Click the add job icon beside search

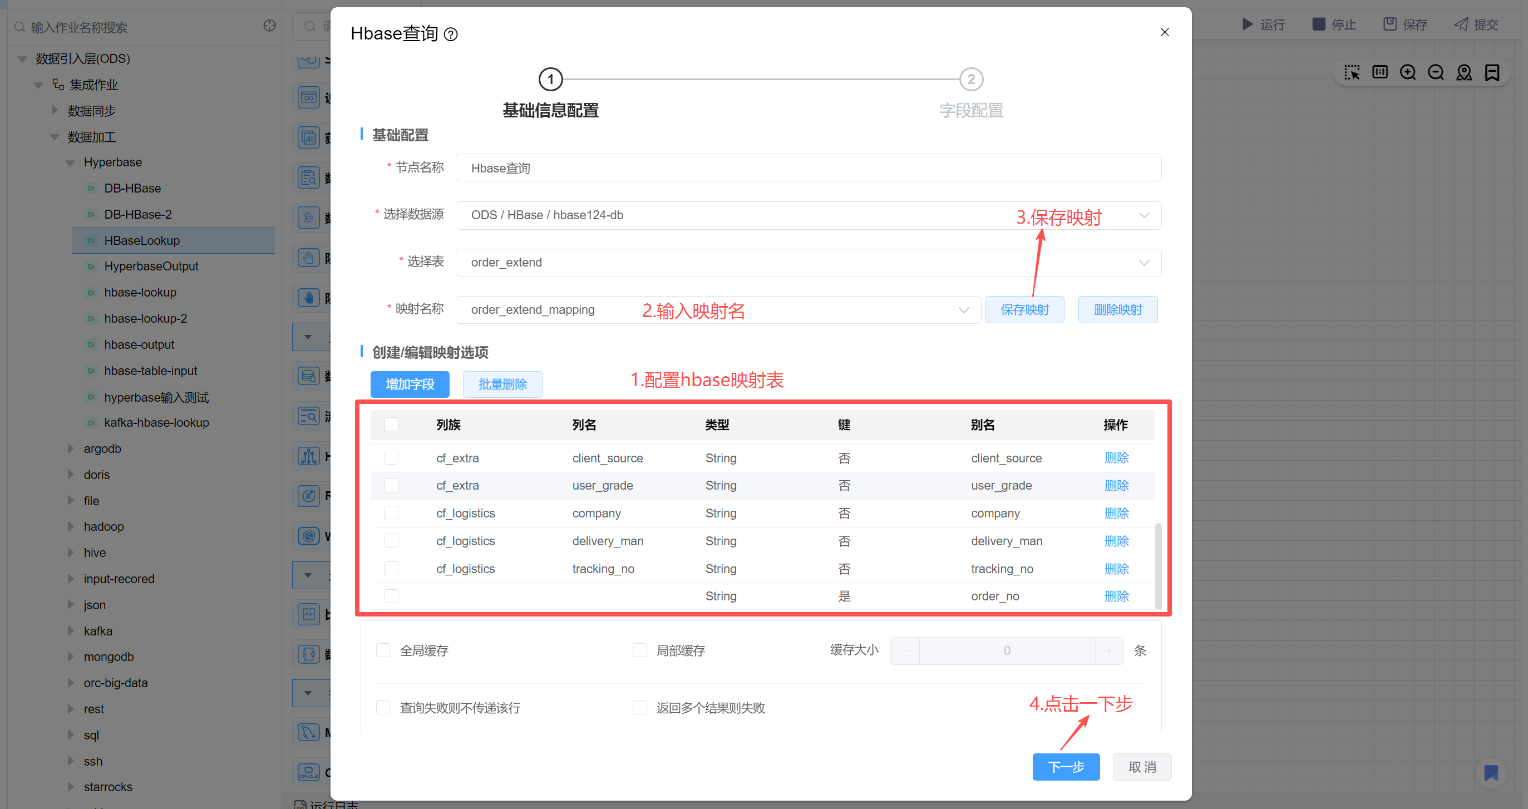click(269, 26)
